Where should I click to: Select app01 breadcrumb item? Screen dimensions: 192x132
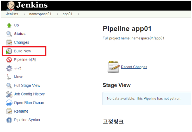click(68, 14)
